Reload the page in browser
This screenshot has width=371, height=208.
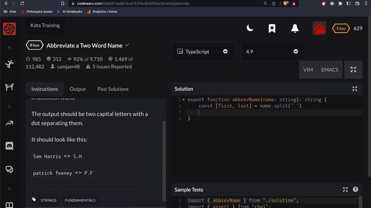(x=22, y=3)
